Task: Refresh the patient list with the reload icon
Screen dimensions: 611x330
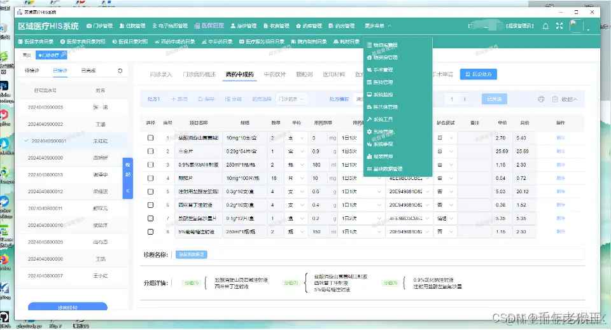Action: pos(120,71)
